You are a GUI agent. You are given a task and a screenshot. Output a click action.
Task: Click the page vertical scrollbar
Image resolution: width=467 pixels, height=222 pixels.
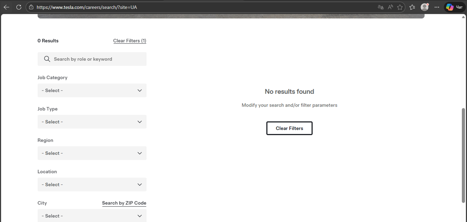[x=464, y=155]
